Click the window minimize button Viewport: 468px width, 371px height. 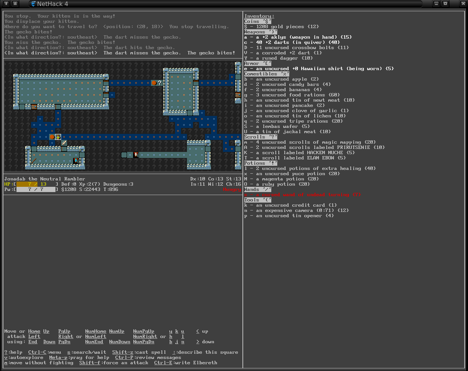click(x=436, y=4)
